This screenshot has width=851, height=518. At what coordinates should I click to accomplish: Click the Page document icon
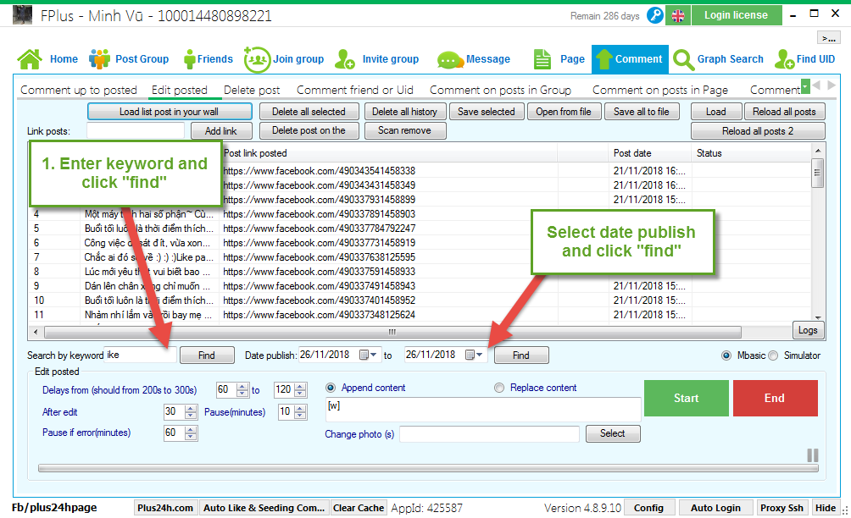click(542, 59)
